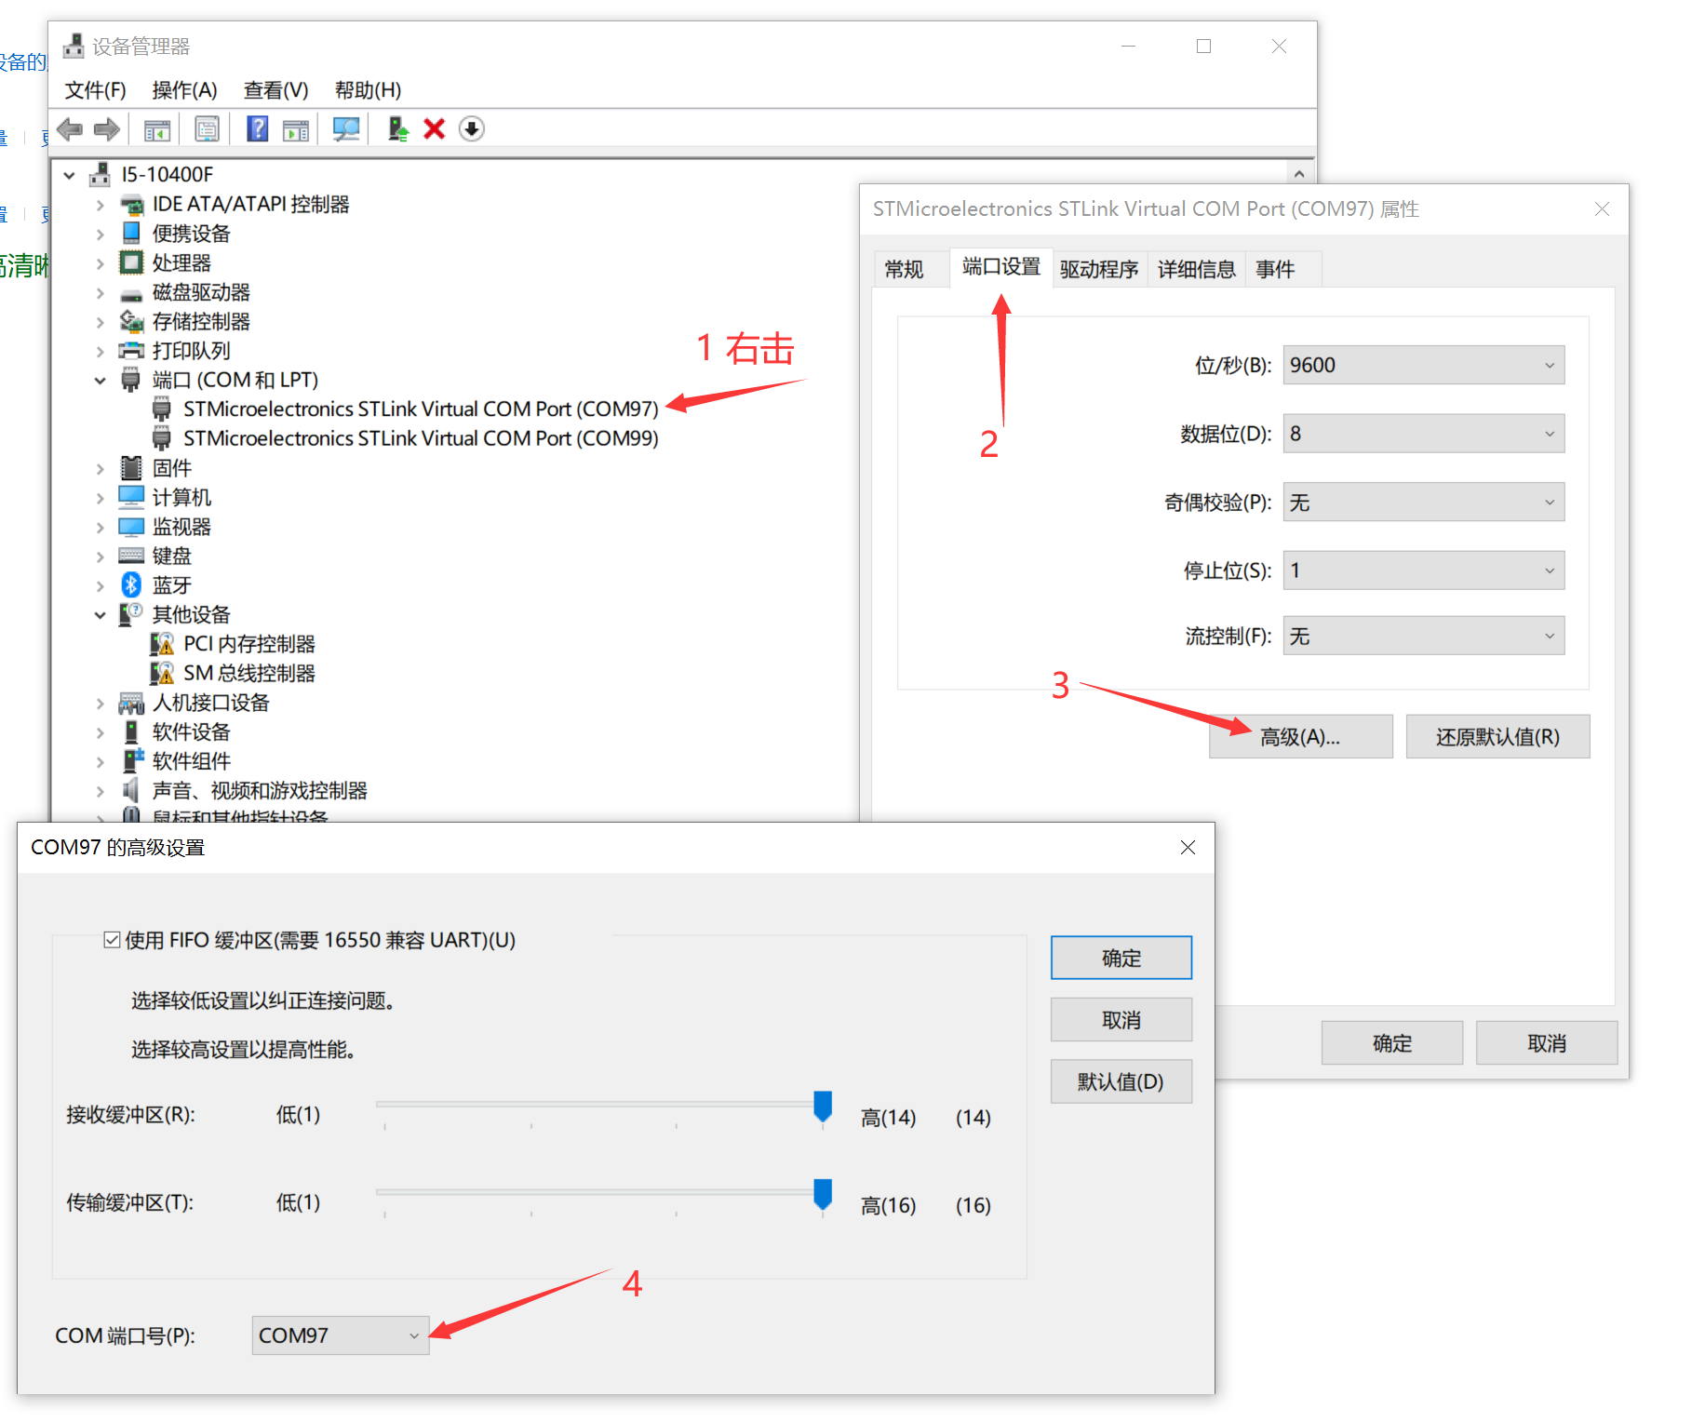Click the show/hide console tree icon

(x=157, y=129)
